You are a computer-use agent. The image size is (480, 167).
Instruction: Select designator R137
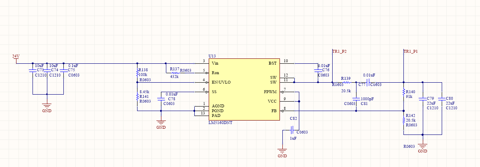click(175, 69)
